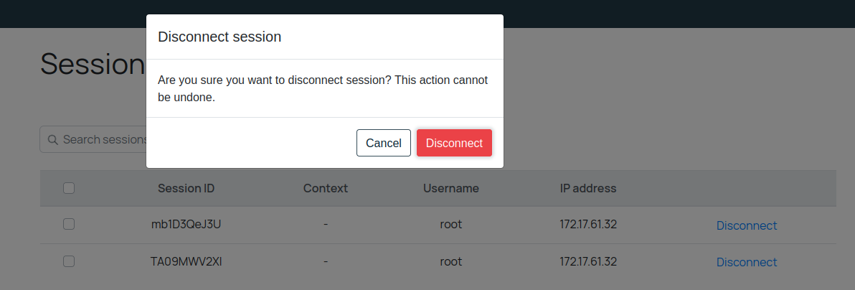Click the Context column header
The width and height of the screenshot is (855, 290).
326,189
